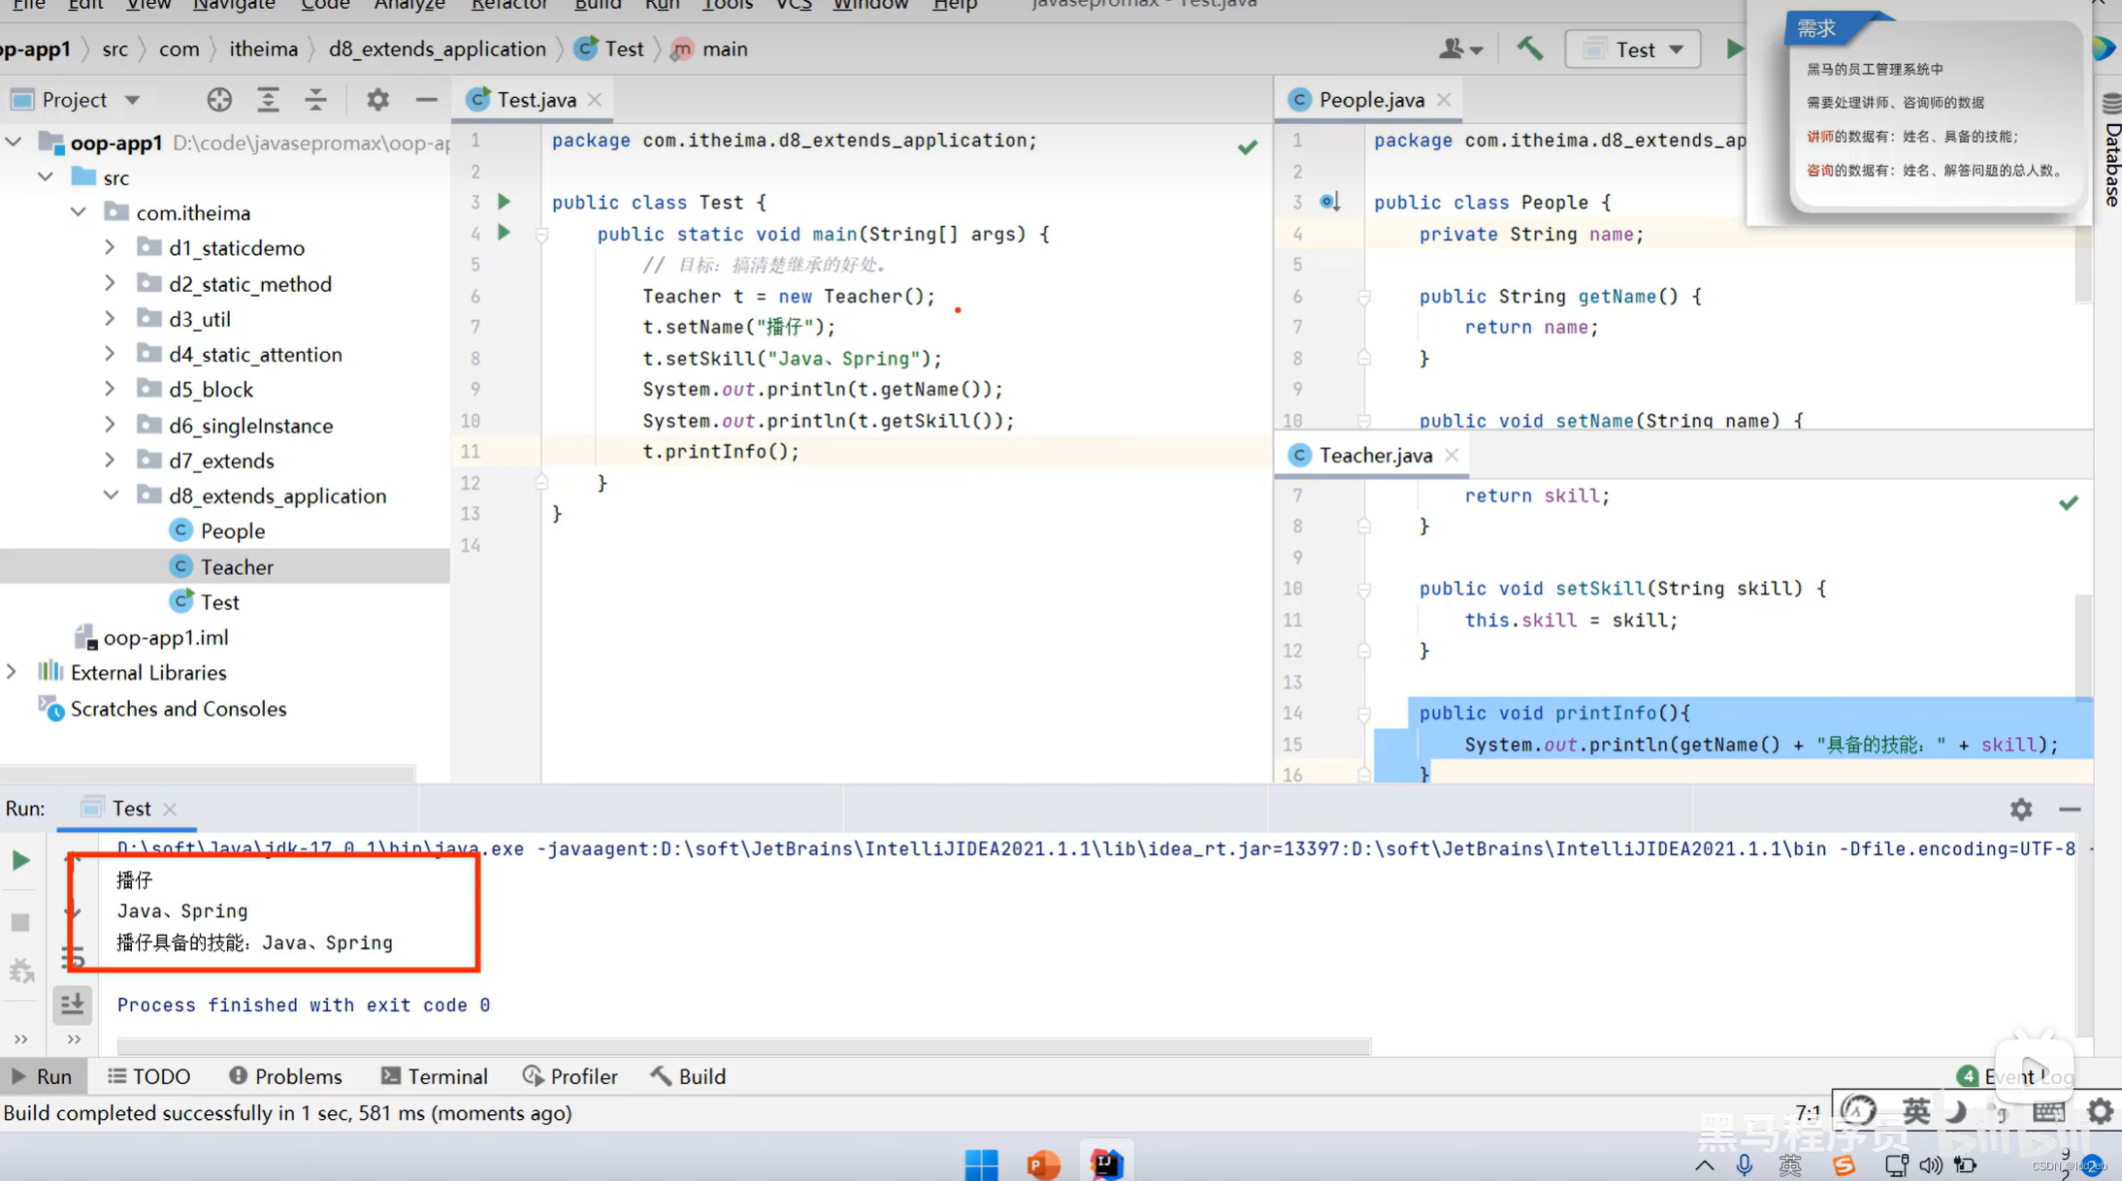Click Expand All in Project panel
Image resolution: width=2122 pixels, height=1181 pixels.
[268, 100]
